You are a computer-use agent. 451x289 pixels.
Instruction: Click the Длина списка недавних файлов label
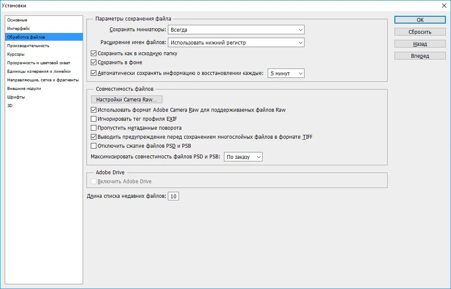coord(126,196)
